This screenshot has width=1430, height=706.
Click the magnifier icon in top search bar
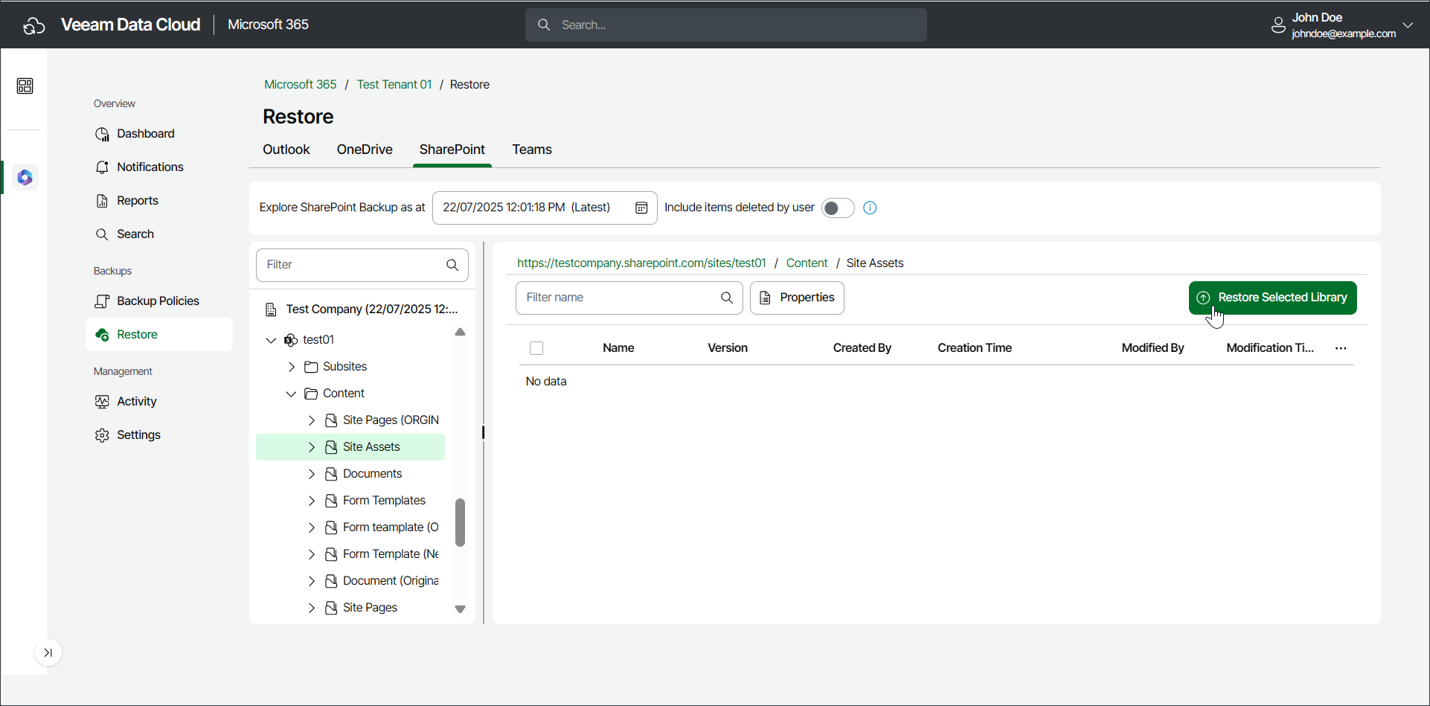(544, 25)
